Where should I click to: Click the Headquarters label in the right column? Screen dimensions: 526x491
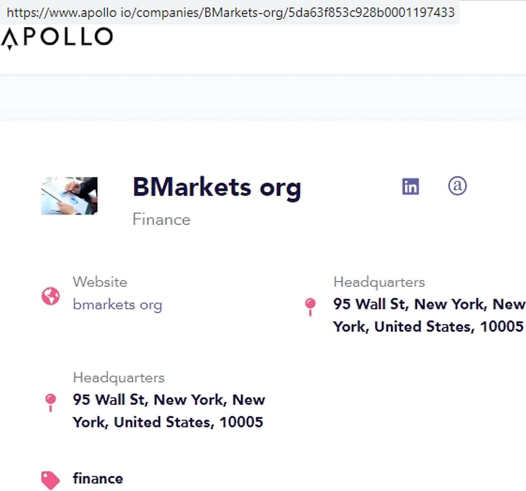(x=379, y=282)
